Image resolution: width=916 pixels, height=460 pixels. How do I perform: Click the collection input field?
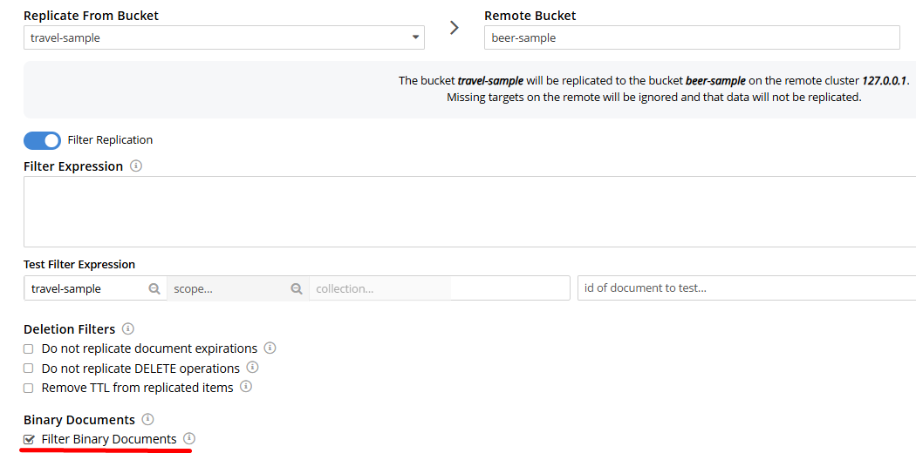click(380, 288)
